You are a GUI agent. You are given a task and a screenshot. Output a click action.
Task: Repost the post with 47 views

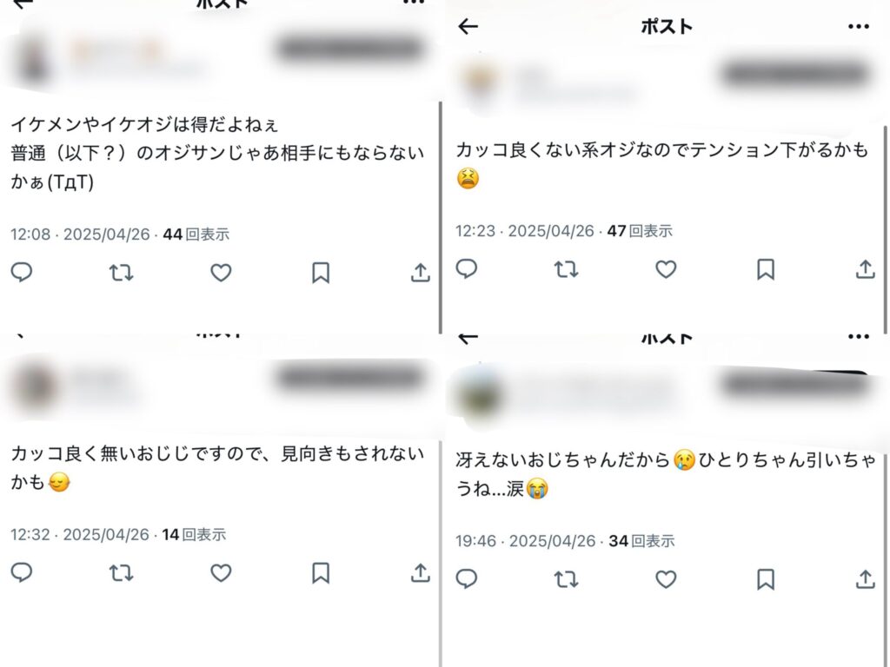566,269
